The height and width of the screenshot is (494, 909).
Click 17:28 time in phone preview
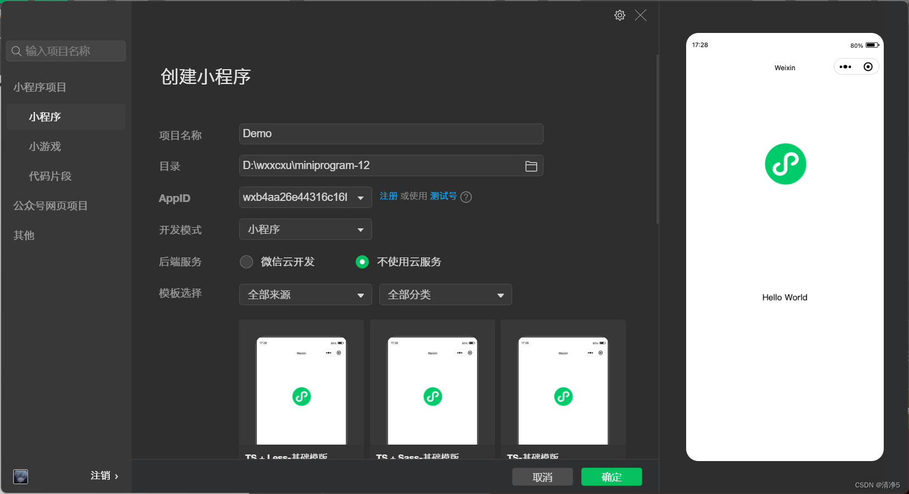coord(700,45)
